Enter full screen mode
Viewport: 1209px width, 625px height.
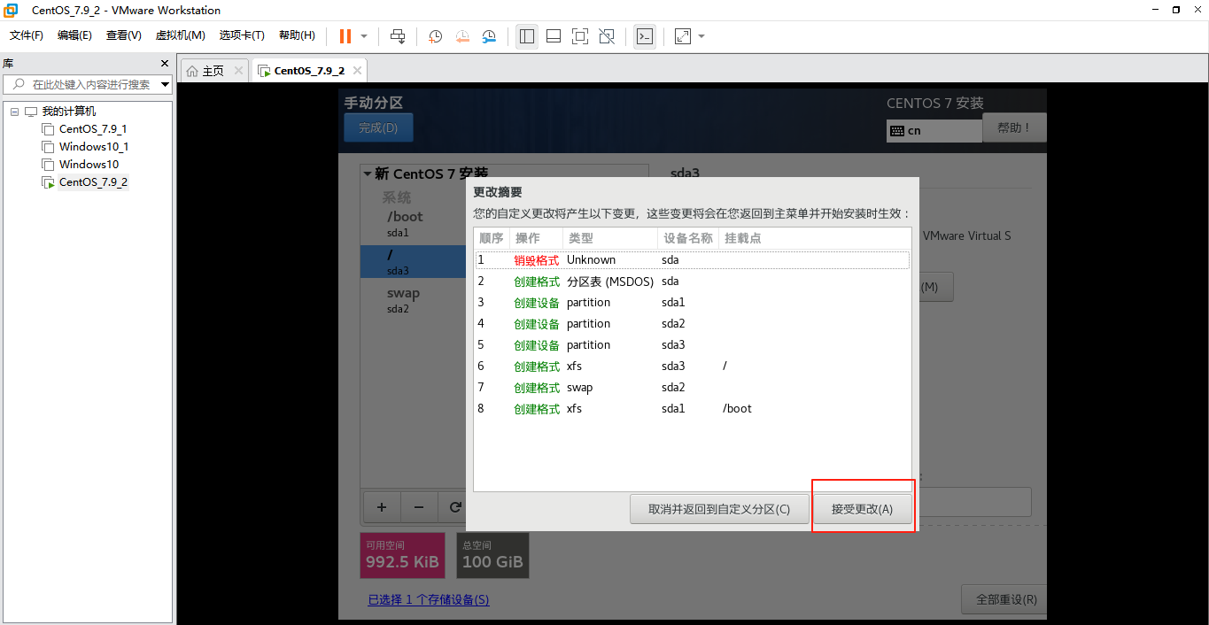coord(580,36)
